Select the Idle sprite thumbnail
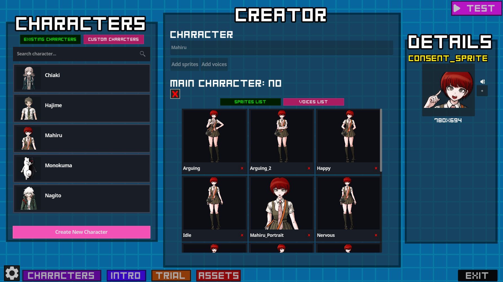The image size is (503, 282). click(x=215, y=203)
